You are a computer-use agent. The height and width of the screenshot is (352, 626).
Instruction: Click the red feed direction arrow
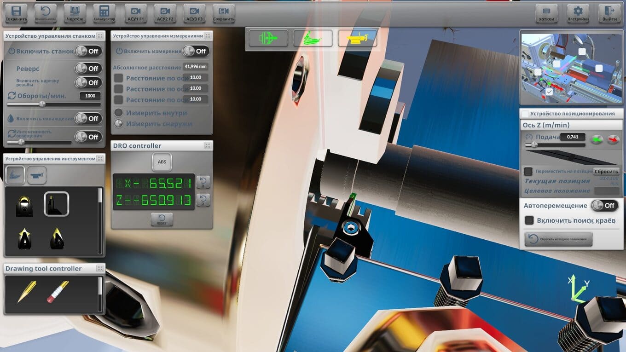tap(613, 139)
